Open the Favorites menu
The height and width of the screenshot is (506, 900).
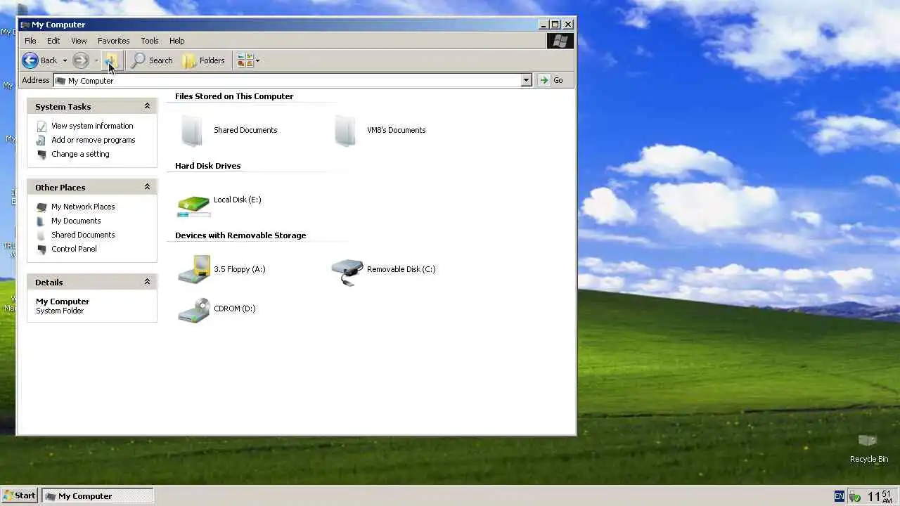[x=113, y=41]
